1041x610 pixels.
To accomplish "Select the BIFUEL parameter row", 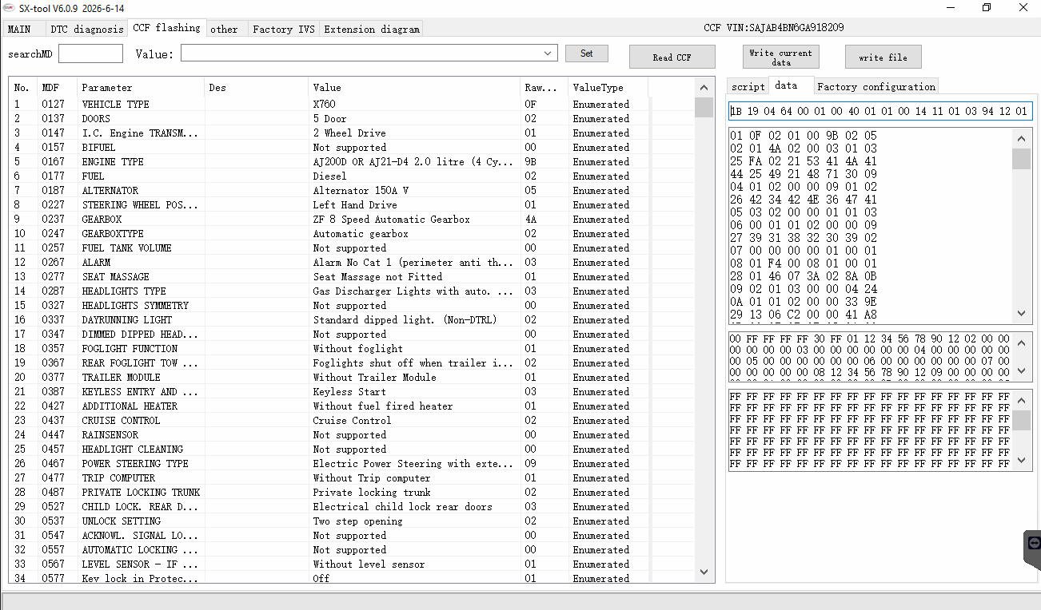I will click(352, 148).
